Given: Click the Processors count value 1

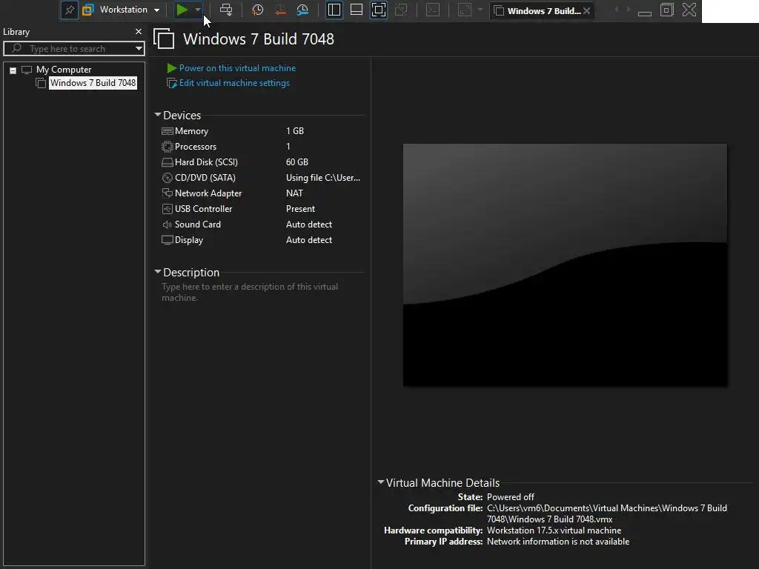Looking at the screenshot, I should click(x=288, y=147).
